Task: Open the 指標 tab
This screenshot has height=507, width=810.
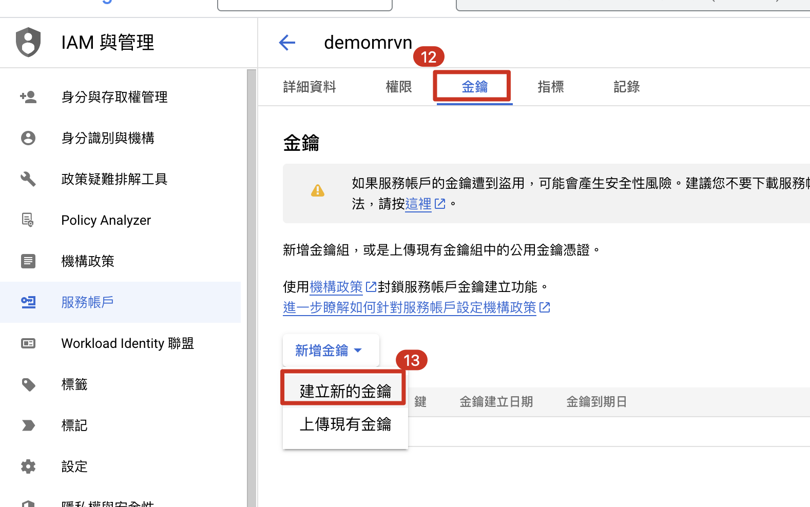Action: tap(550, 87)
